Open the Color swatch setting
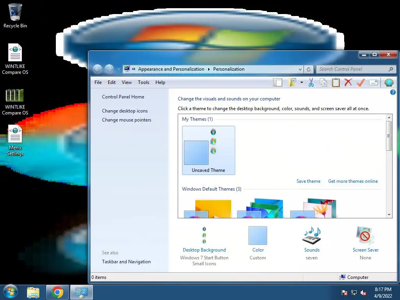400x300 pixels. 258,236
